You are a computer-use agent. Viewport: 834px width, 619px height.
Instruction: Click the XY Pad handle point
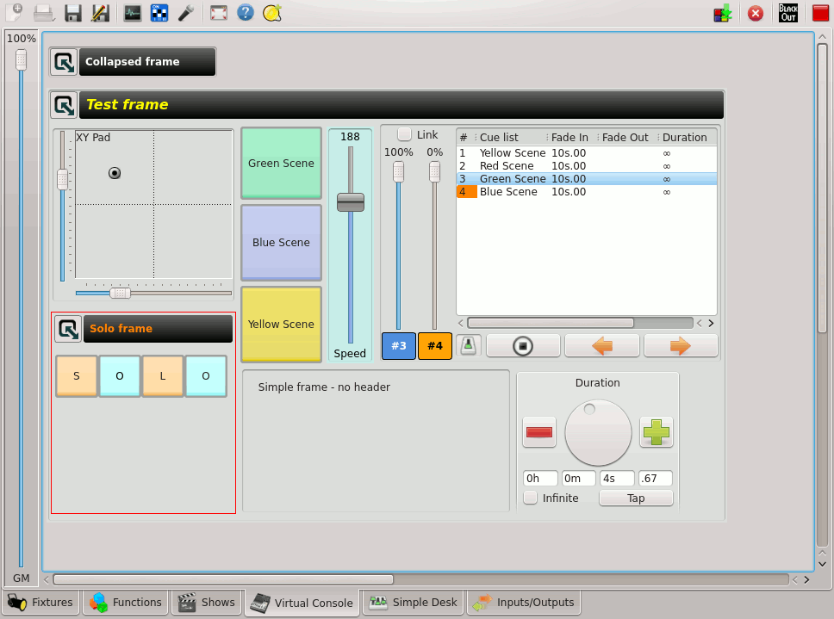pos(115,173)
